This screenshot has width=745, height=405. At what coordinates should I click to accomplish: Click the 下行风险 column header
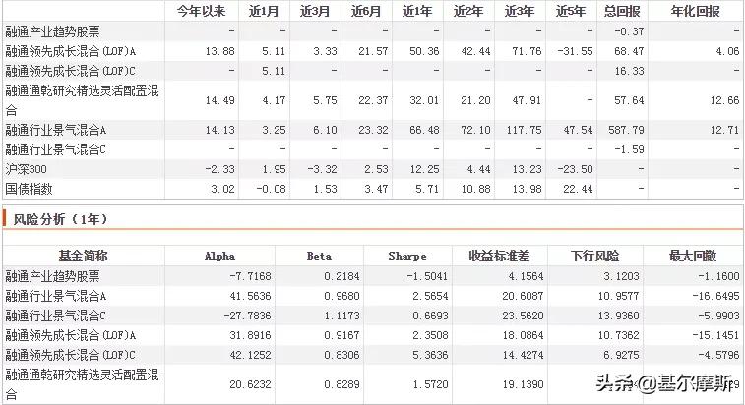[x=594, y=256]
